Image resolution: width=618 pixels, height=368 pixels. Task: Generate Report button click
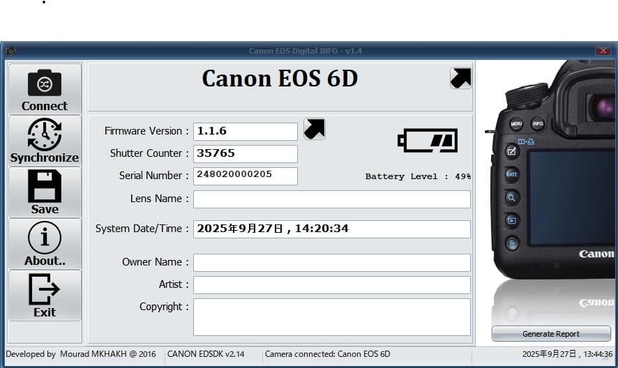point(551,334)
